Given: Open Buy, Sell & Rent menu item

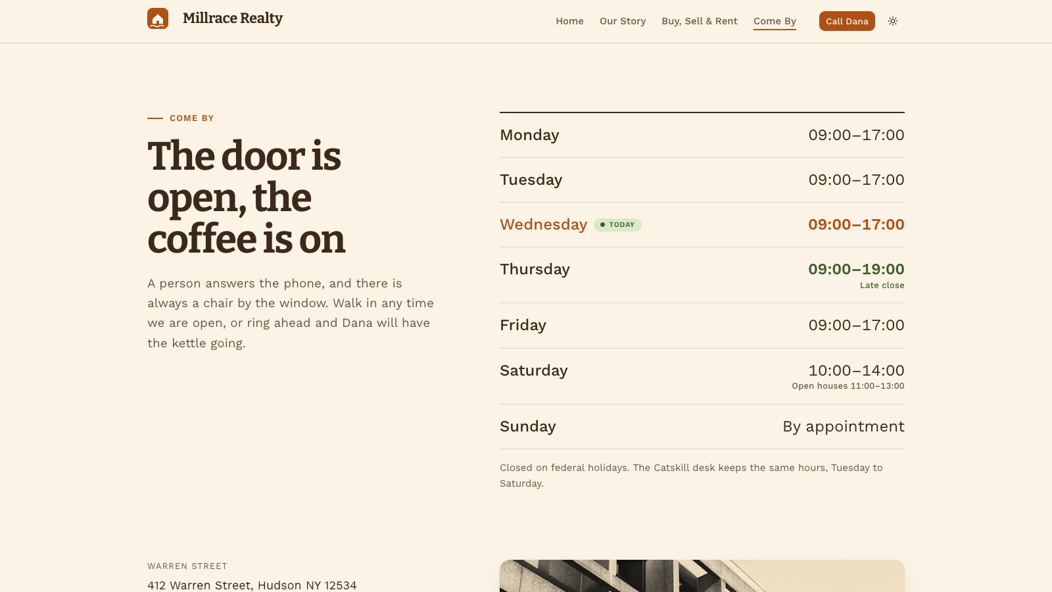Looking at the screenshot, I should click(700, 21).
